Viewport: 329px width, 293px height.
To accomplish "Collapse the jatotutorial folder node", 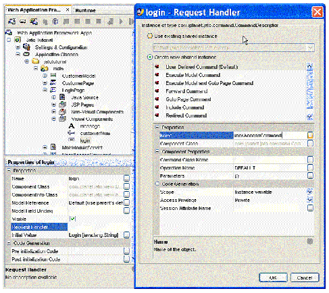I will 27,61.
